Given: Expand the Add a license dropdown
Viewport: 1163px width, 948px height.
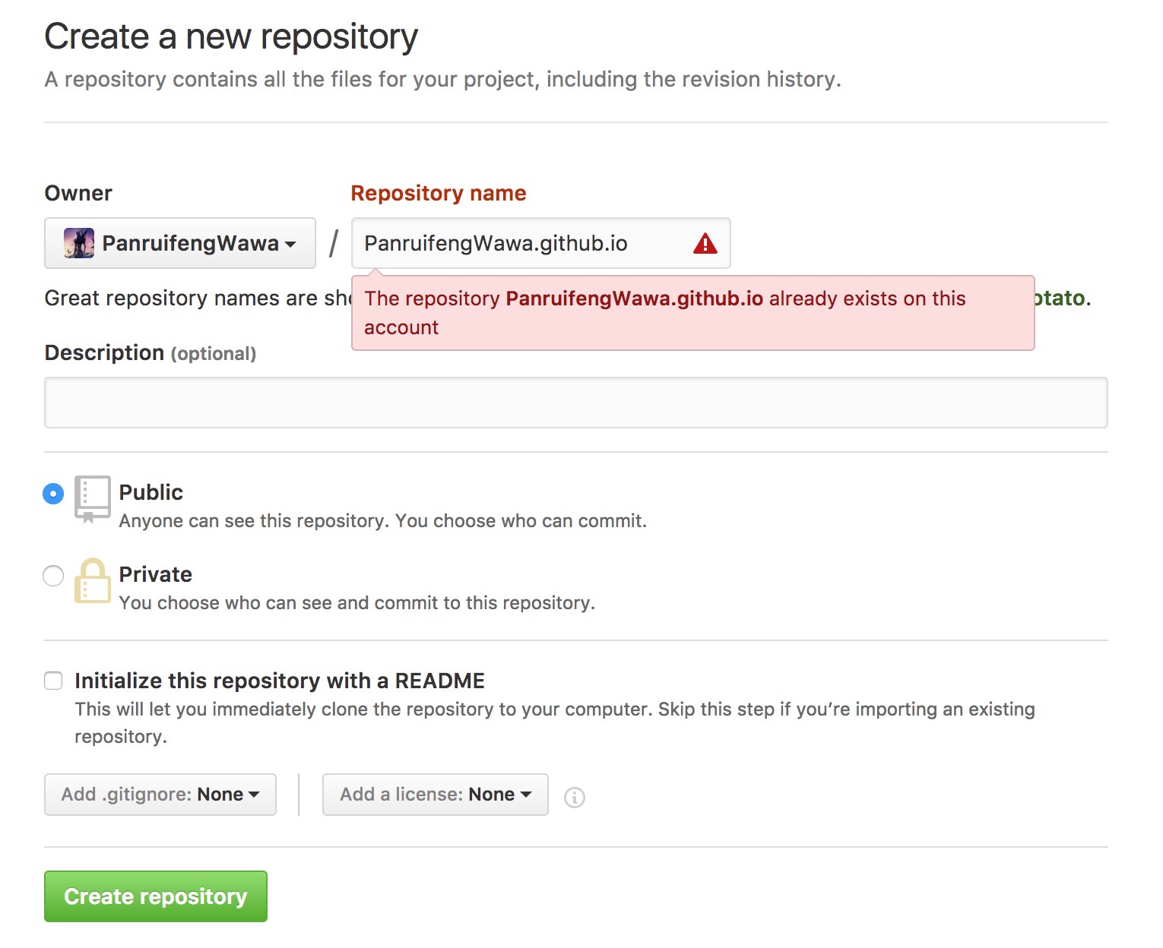Looking at the screenshot, I should pos(435,795).
